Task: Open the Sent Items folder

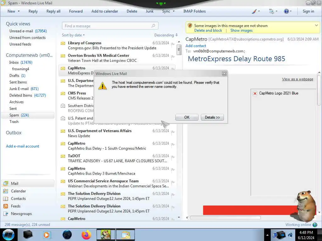Action: point(18,82)
